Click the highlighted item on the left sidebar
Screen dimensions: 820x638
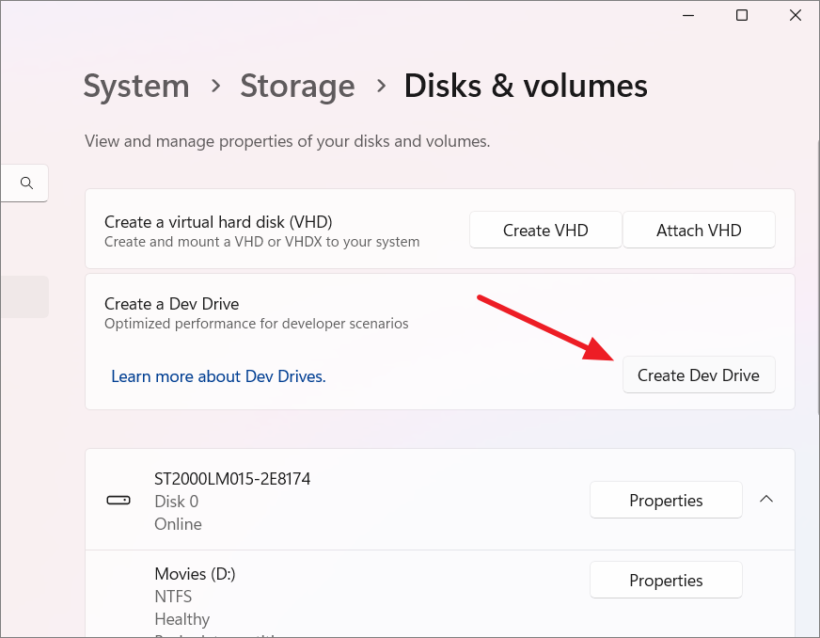click(24, 296)
